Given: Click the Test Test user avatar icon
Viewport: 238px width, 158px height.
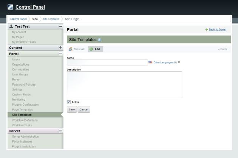Looking at the screenshot, I should point(11,26).
